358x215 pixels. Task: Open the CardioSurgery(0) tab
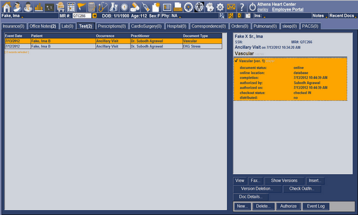pos(146,26)
